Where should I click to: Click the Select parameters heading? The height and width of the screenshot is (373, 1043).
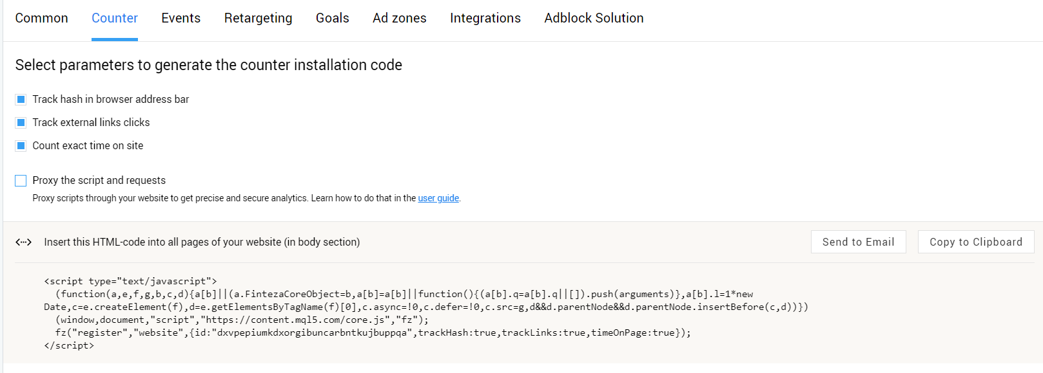tap(209, 65)
